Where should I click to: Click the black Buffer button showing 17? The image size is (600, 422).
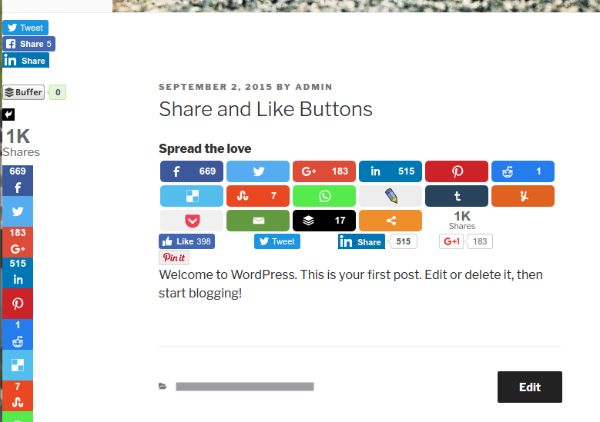click(324, 221)
